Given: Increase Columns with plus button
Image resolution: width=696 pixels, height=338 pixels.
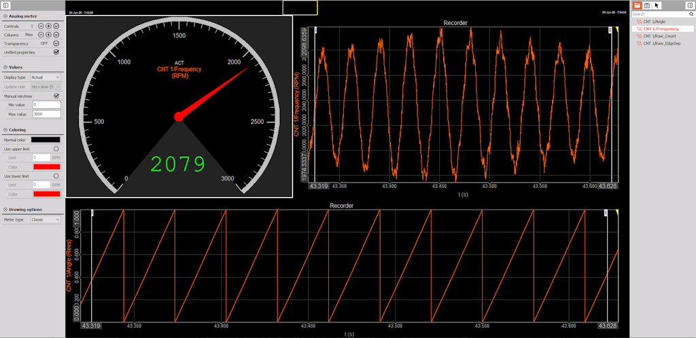Looking at the screenshot, I should [x=48, y=35].
